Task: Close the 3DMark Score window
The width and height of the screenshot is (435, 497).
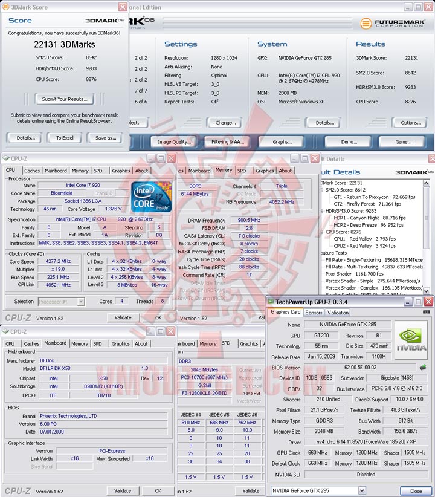Action: click(x=123, y=7)
